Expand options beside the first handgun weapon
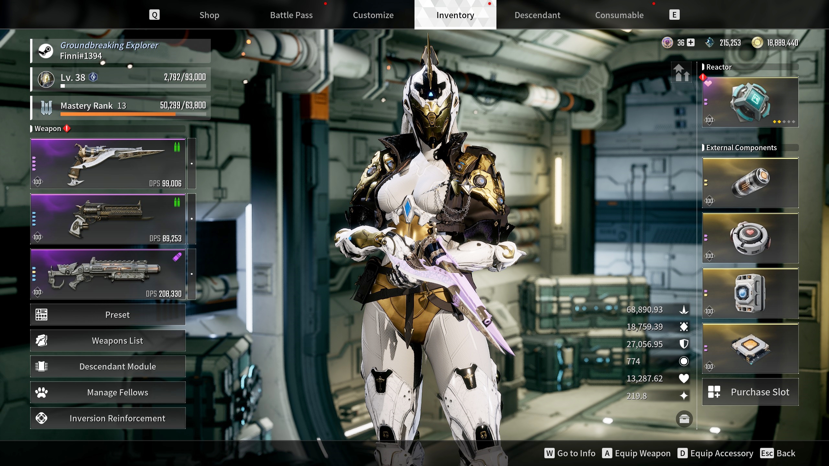The image size is (829, 466). (x=192, y=163)
